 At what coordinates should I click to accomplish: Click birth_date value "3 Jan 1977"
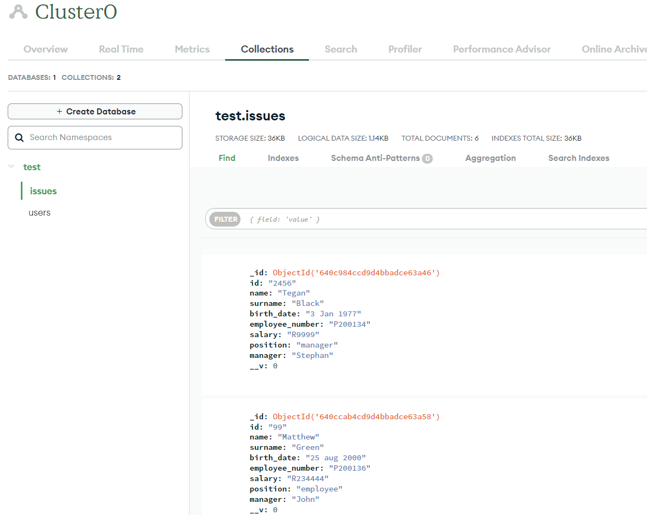tap(334, 314)
